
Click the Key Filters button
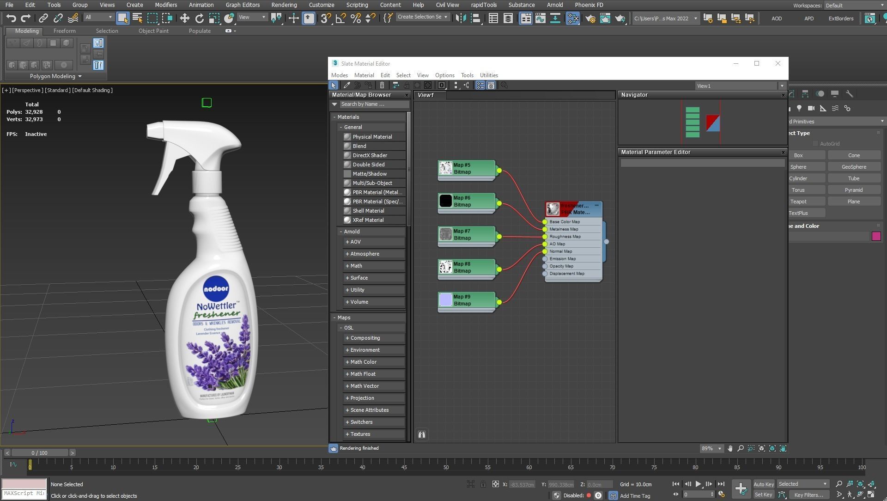[x=808, y=495]
